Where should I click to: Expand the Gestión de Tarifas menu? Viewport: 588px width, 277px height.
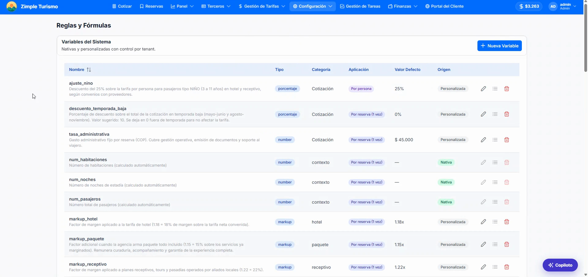click(262, 6)
